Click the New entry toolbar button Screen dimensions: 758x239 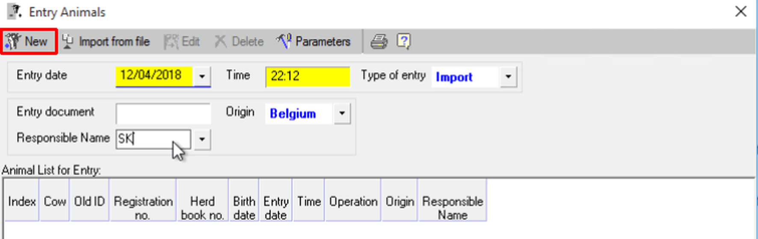[29, 41]
